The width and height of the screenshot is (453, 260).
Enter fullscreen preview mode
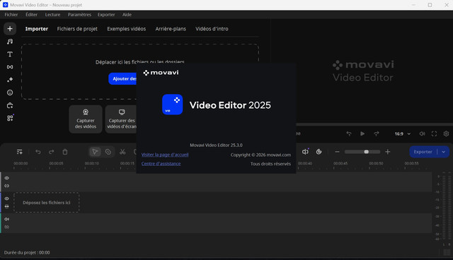pos(434,134)
